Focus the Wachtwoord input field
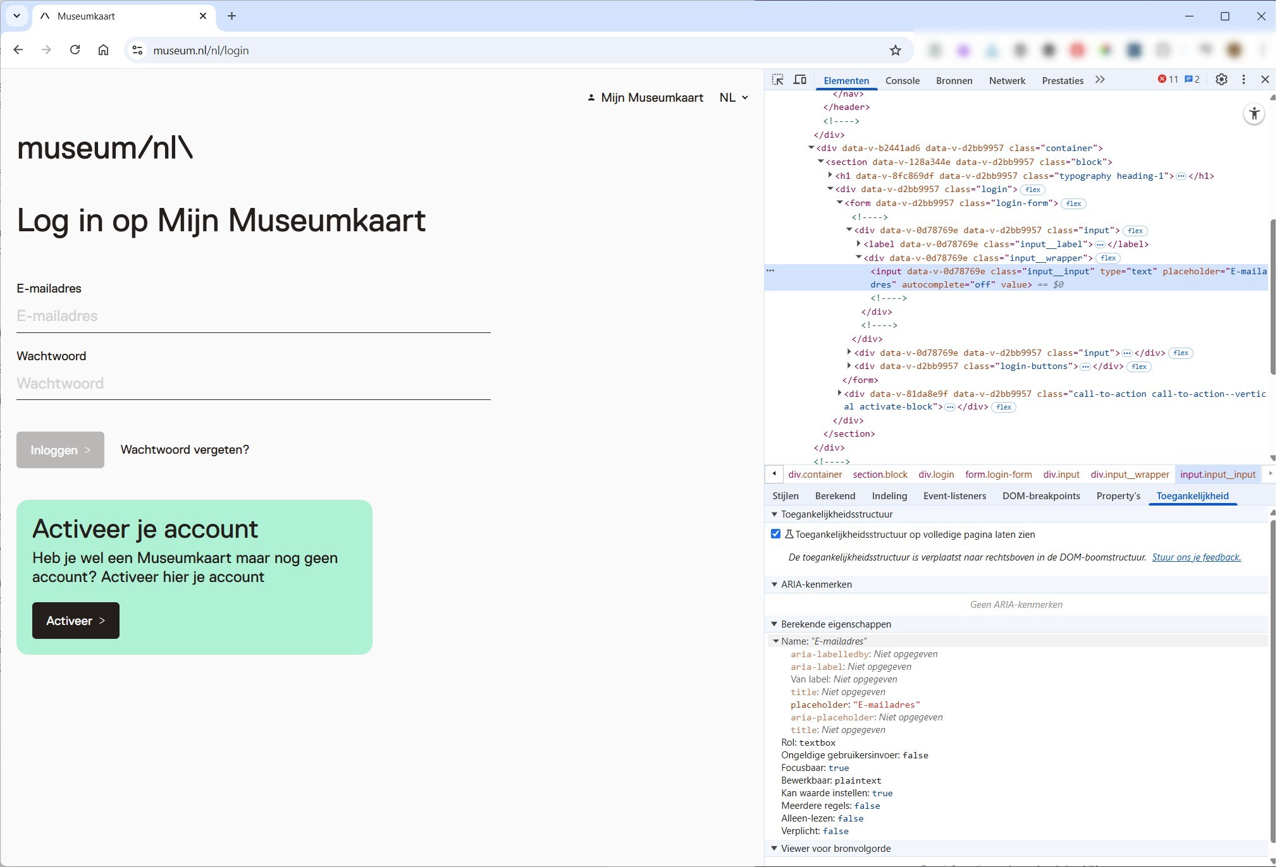 pyautogui.click(x=254, y=384)
